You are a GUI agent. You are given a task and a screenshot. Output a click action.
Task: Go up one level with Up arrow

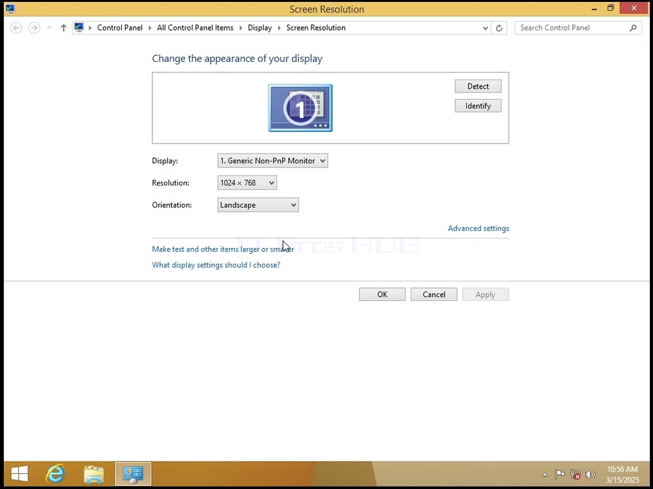tap(63, 28)
